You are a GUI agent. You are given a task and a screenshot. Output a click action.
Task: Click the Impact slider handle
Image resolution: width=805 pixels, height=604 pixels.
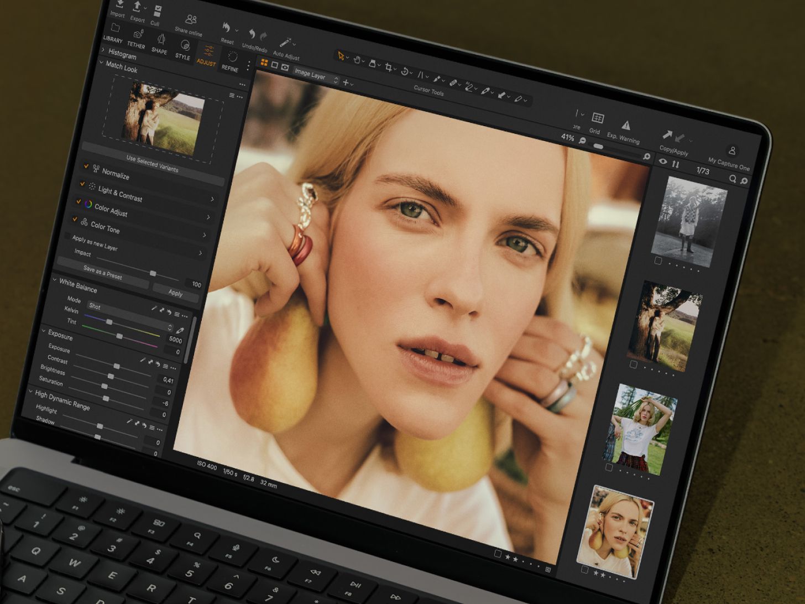point(153,273)
